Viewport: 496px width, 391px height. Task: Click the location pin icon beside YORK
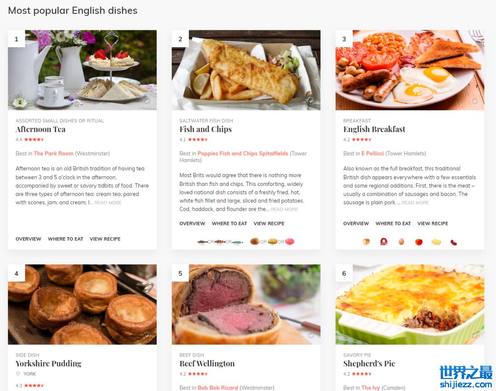pos(18,374)
